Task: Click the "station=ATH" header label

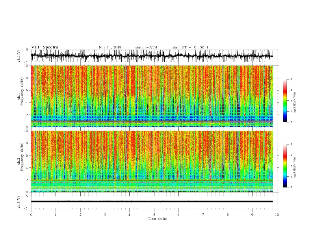Action: tap(146, 47)
